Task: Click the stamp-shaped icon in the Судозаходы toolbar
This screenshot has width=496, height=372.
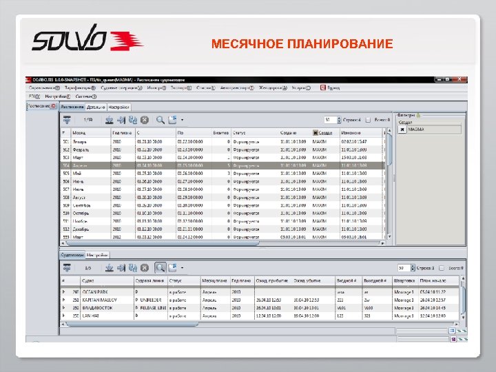Action: (110, 268)
